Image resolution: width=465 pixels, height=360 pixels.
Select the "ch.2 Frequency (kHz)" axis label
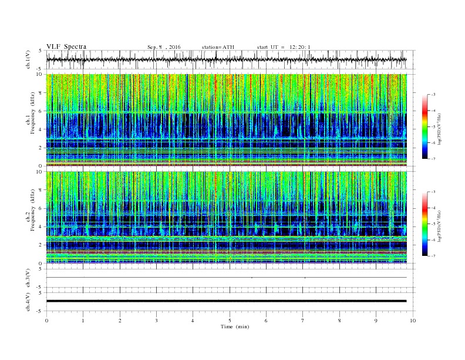pyautogui.click(x=31, y=211)
